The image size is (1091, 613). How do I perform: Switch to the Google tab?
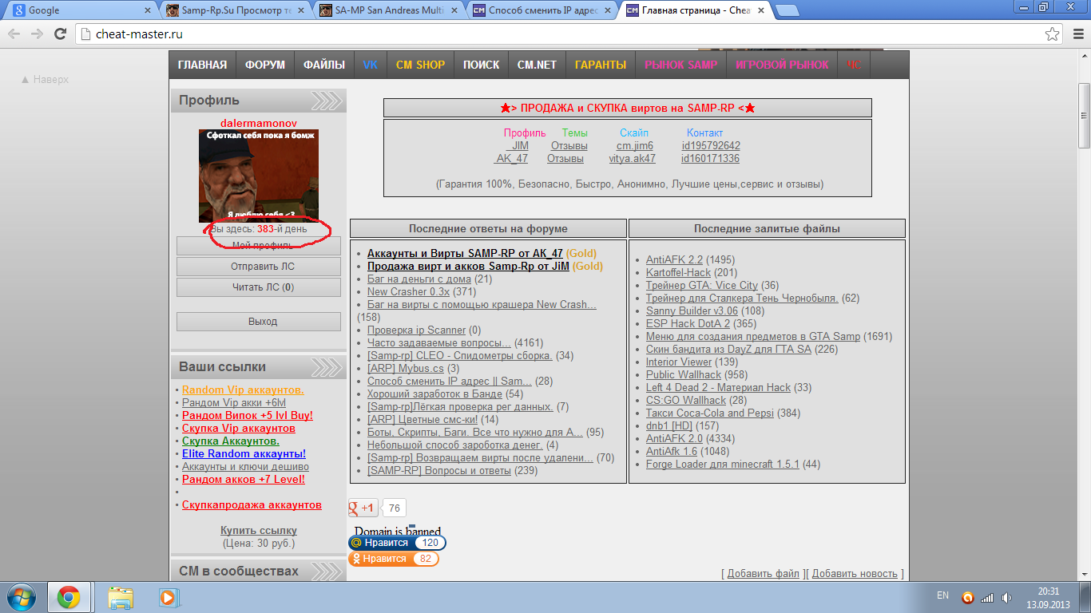(80, 10)
